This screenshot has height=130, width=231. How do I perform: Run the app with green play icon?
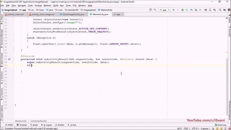pos(174,10)
